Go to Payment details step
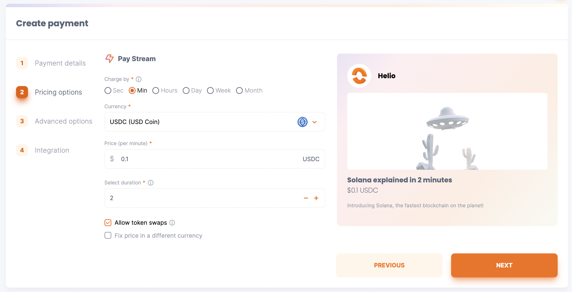This screenshot has width=572, height=292. 60,63
